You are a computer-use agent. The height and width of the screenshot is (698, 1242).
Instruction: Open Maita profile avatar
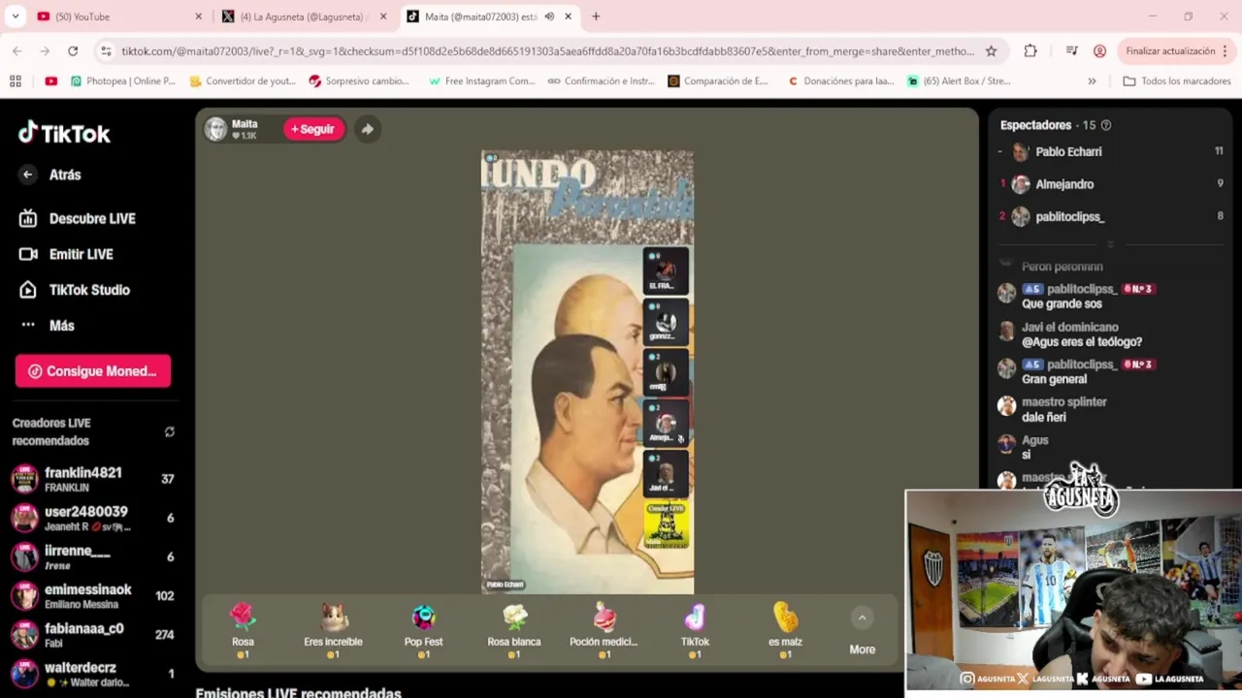pyautogui.click(x=215, y=129)
